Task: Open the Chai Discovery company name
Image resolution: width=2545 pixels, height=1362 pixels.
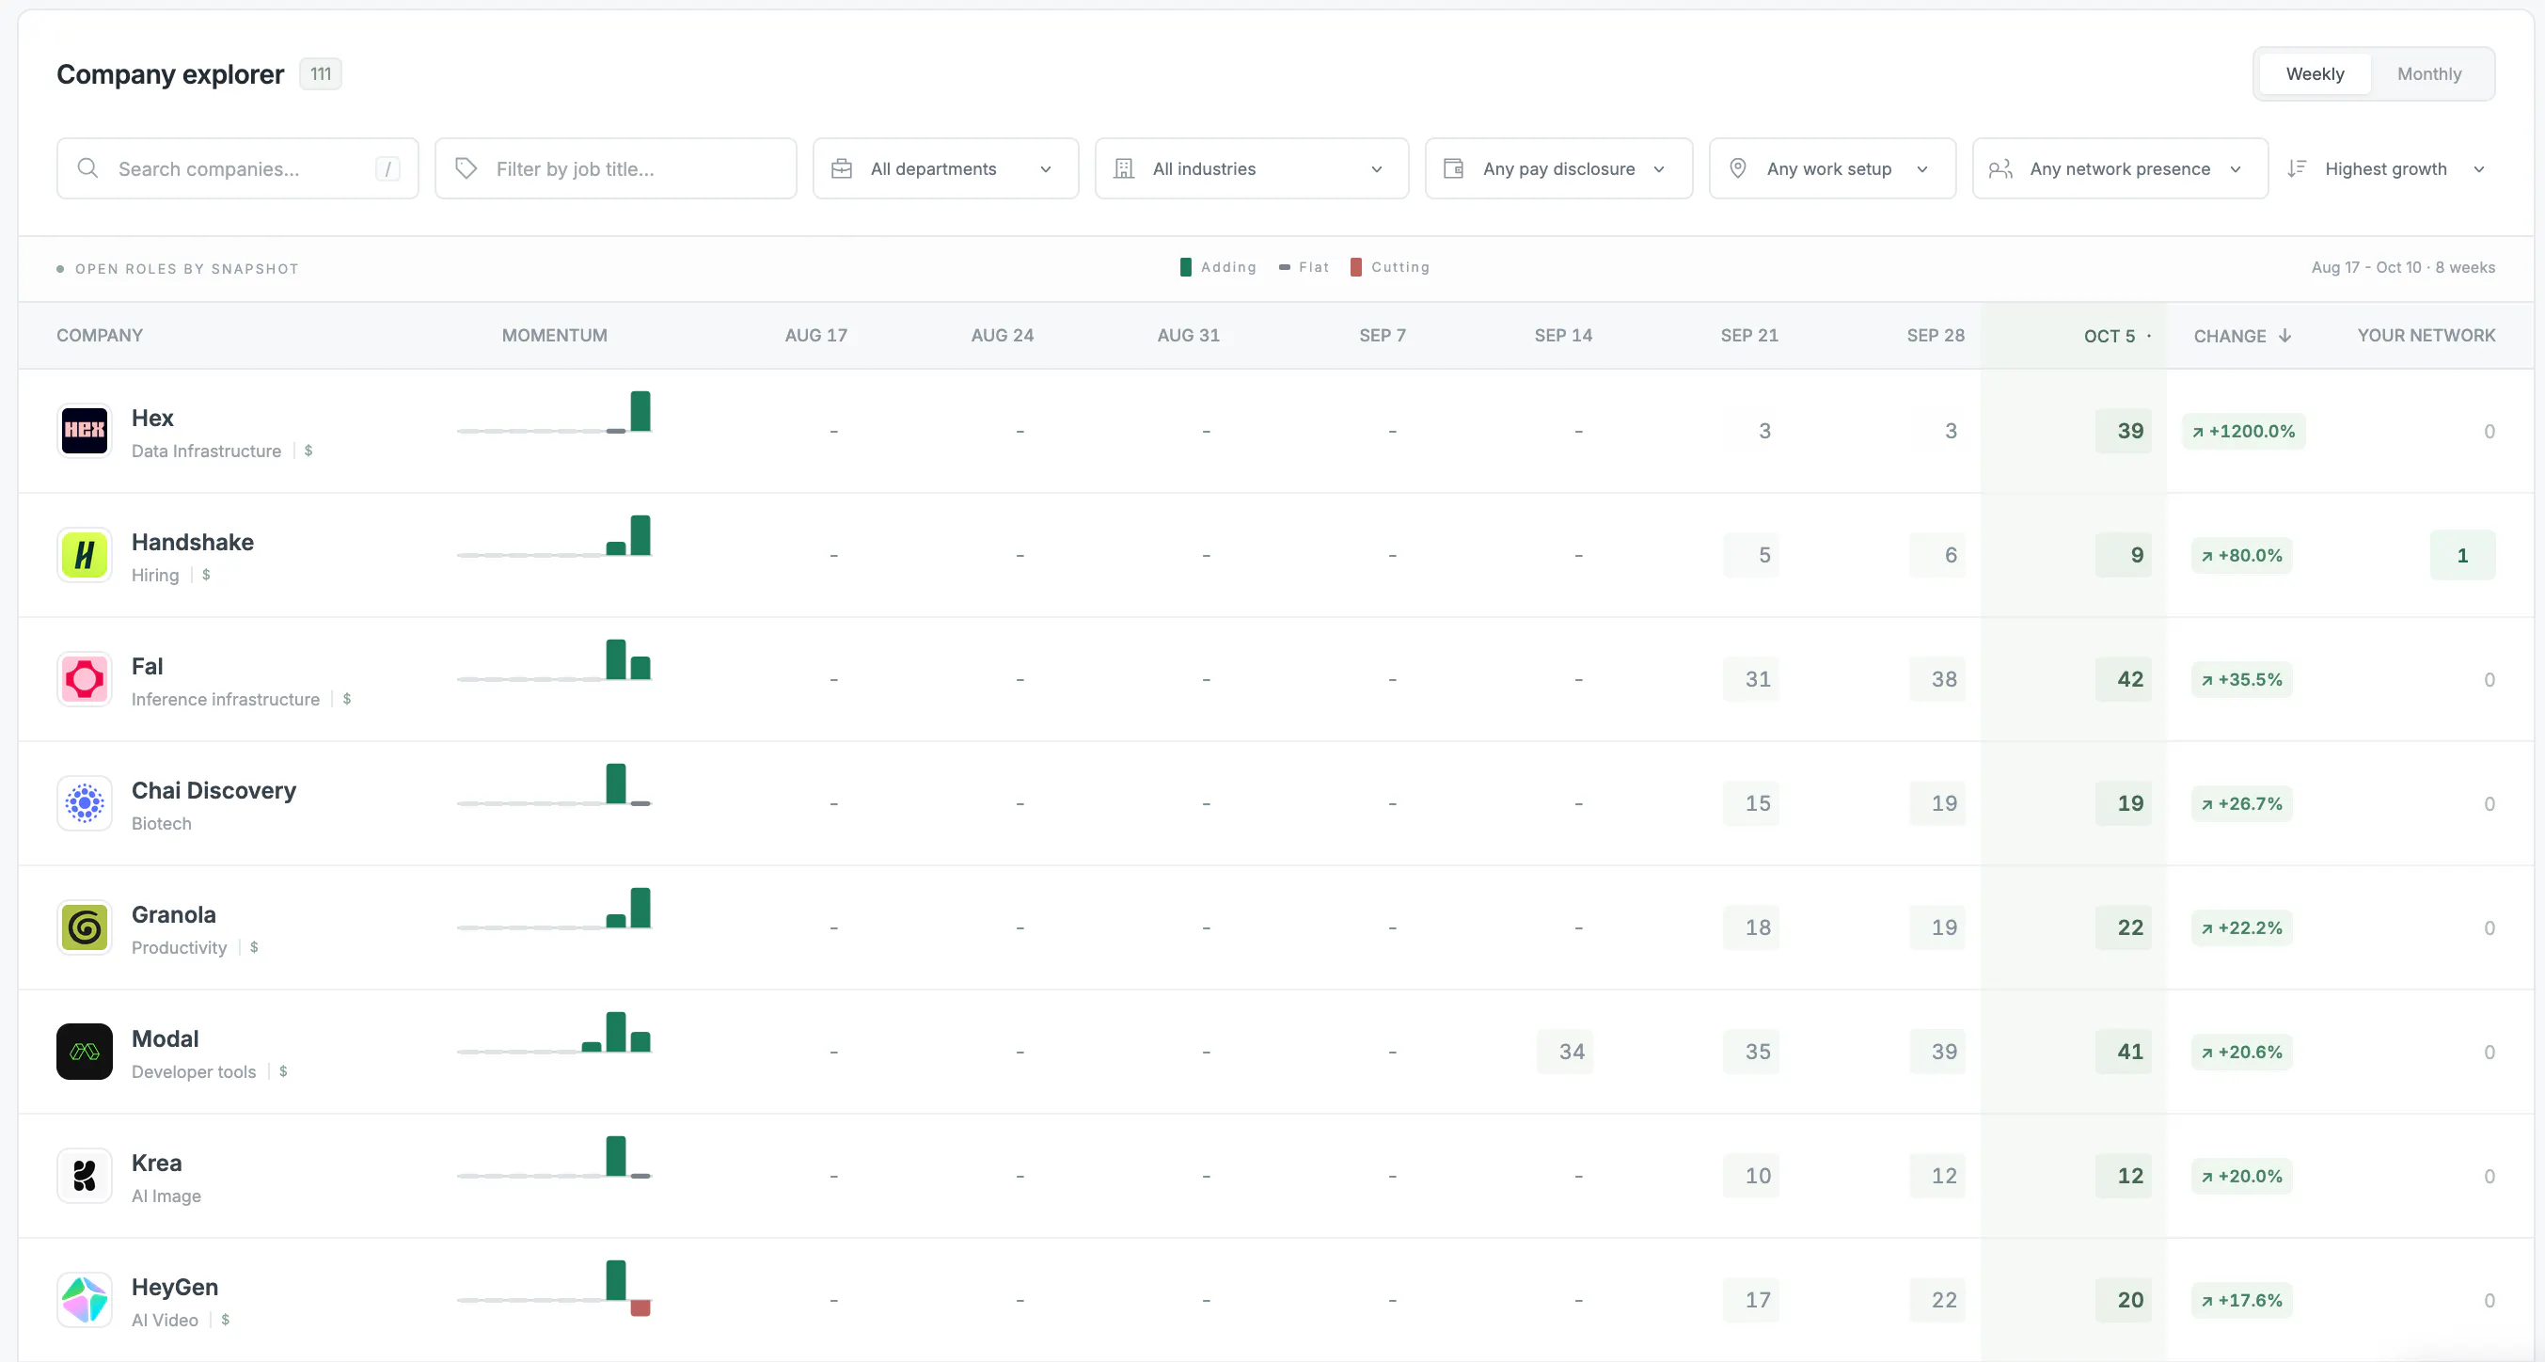Action: (x=213, y=791)
